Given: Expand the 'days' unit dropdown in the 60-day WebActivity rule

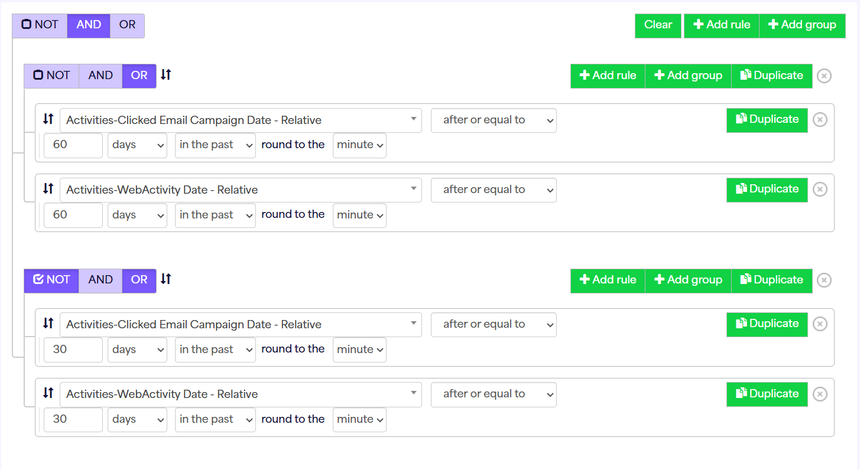Looking at the screenshot, I should pyautogui.click(x=138, y=216).
